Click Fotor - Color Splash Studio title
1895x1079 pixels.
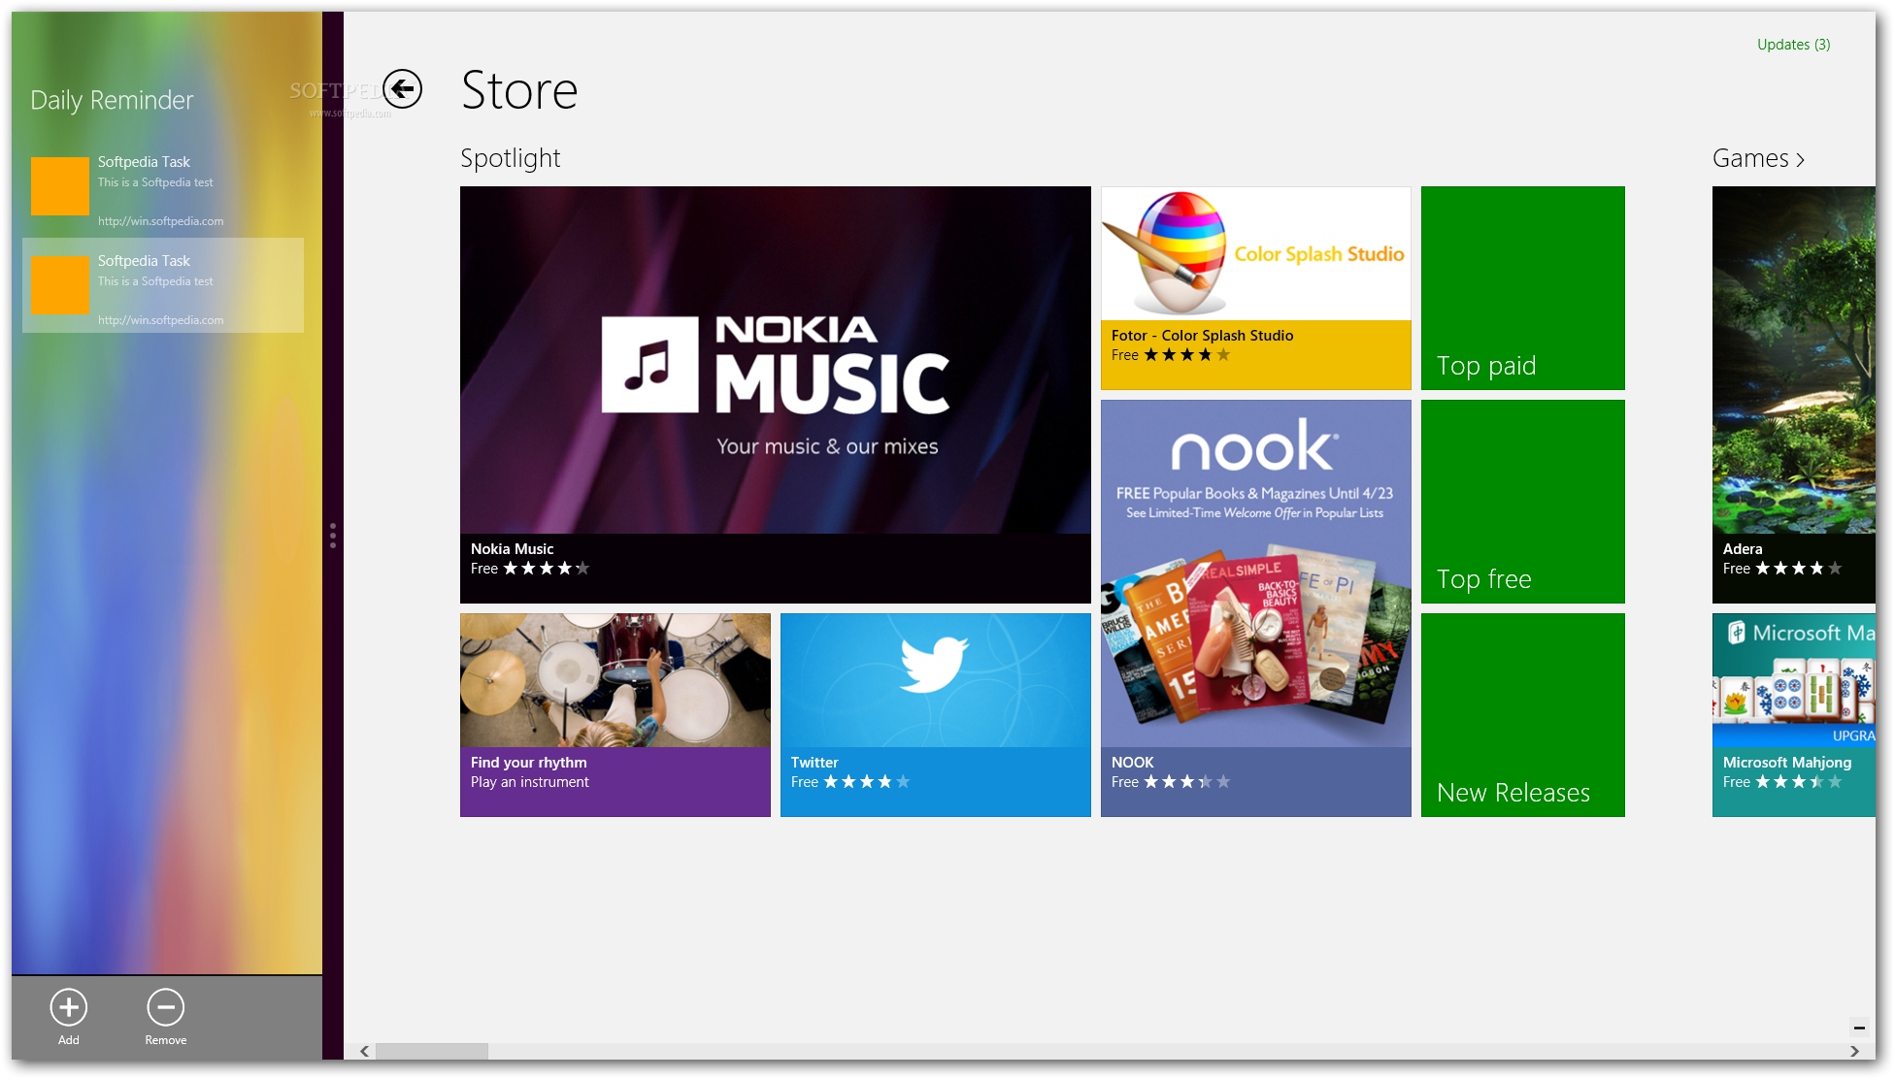[x=1202, y=336]
